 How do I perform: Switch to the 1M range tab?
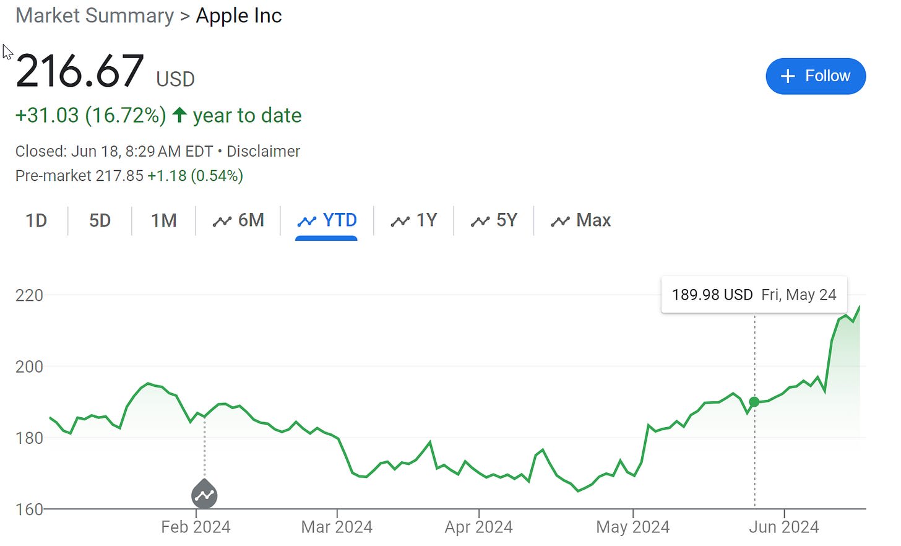pos(164,220)
